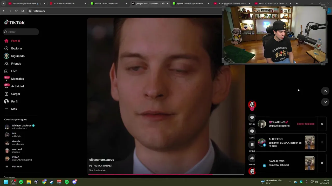Open IVÁN ALEXIS notification video thumbnail
This screenshot has height=186, width=332.
(309, 163)
